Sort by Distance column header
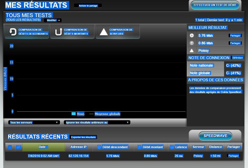Viewport: 248px width, 168px height. coord(215,147)
